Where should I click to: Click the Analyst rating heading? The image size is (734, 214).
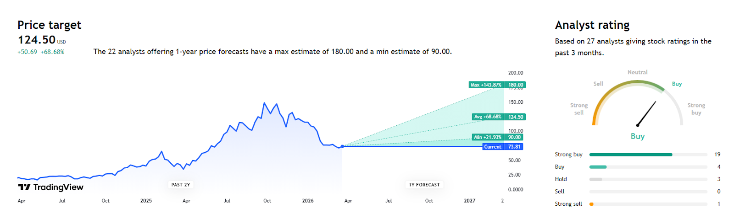pos(592,25)
